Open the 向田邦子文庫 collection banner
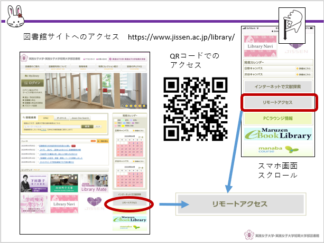The width and height of the screenshot is (324, 243). [64, 183]
